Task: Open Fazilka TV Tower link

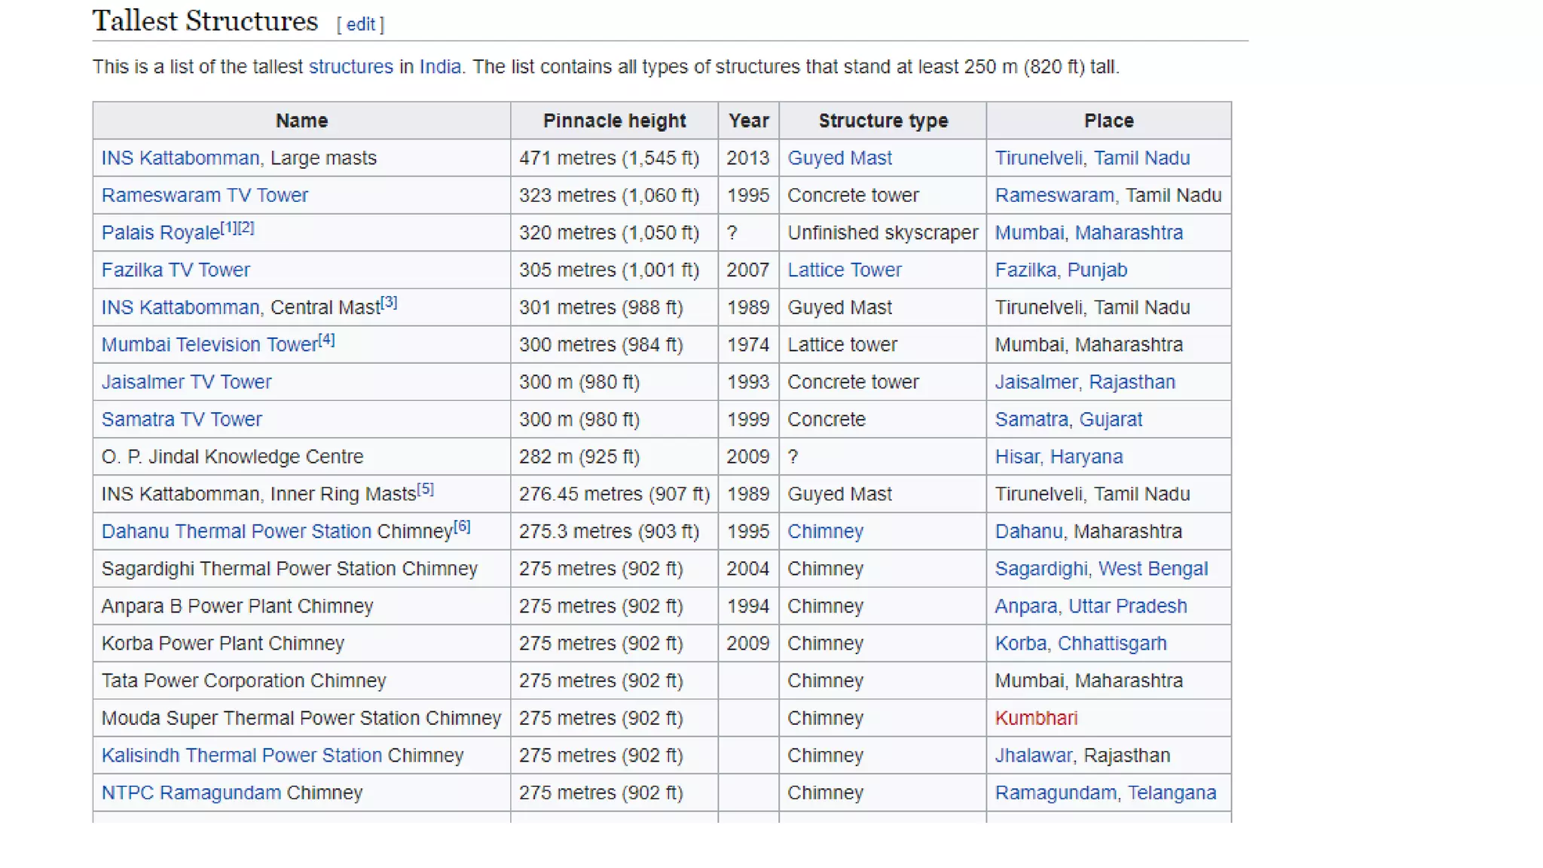Action: point(176,270)
